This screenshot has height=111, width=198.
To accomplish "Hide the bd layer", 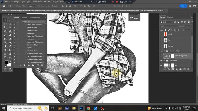I will point(161,66).
